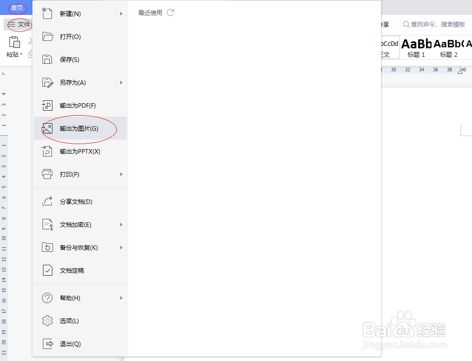The height and width of the screenshot is (361, 472).
Task: Click the 粘贴 paste label
Action: [12, 54]
